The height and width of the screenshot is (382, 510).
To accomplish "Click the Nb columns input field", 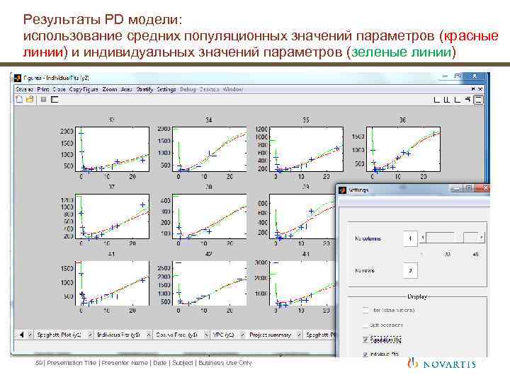I will (x=410, y=238).
